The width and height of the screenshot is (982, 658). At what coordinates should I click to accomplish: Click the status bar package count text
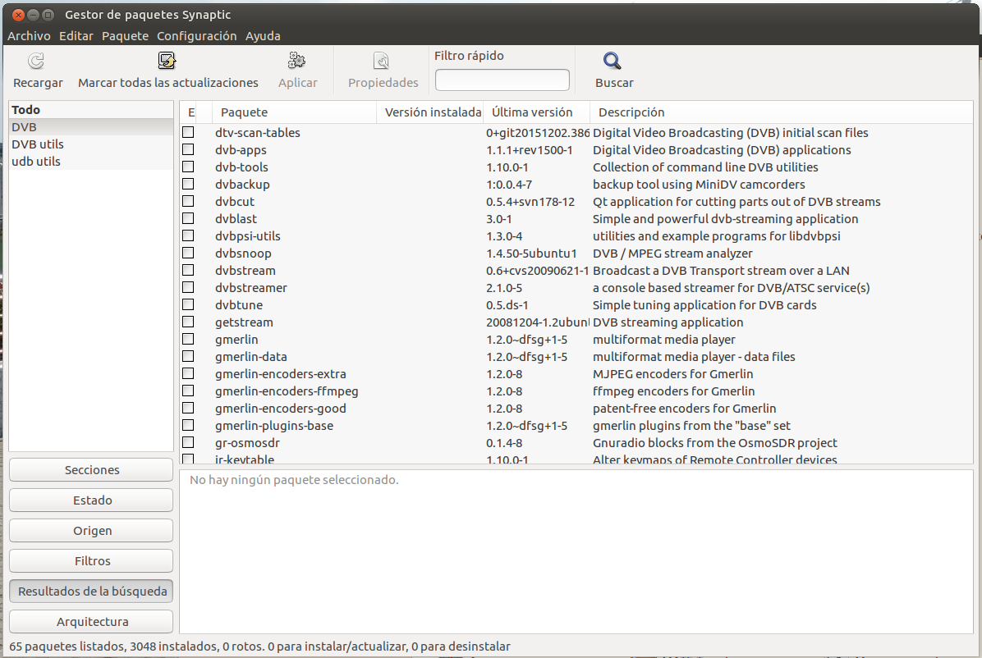coord(260,647)
